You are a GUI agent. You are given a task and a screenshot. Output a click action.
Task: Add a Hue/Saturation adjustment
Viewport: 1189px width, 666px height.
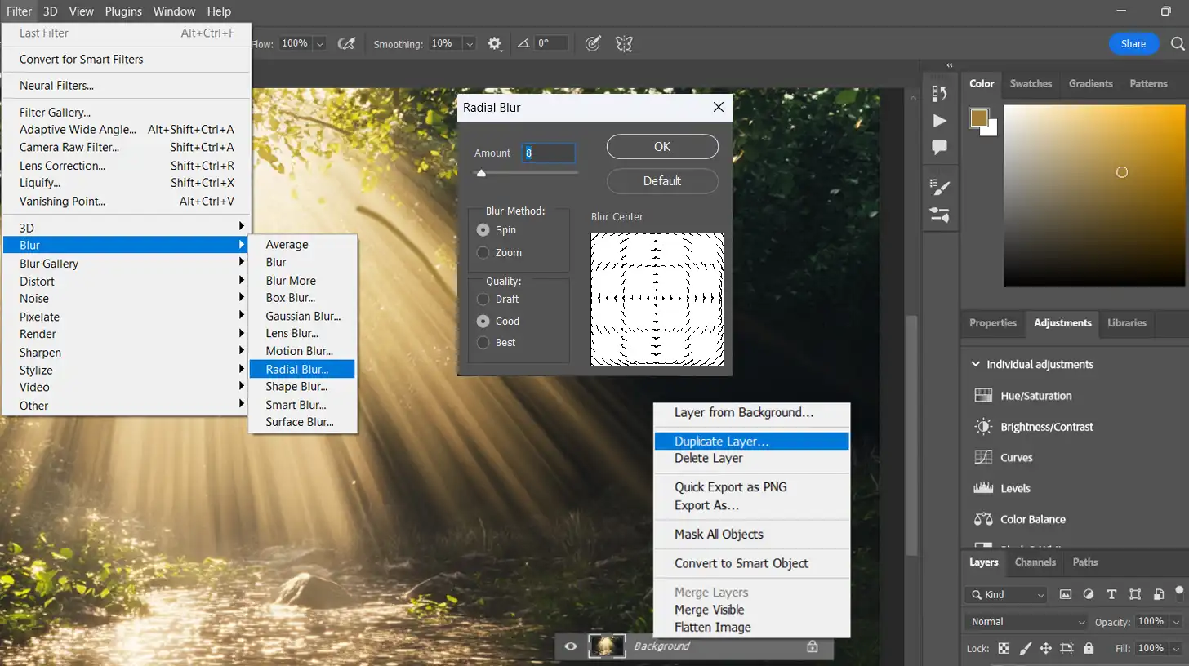1035,396
